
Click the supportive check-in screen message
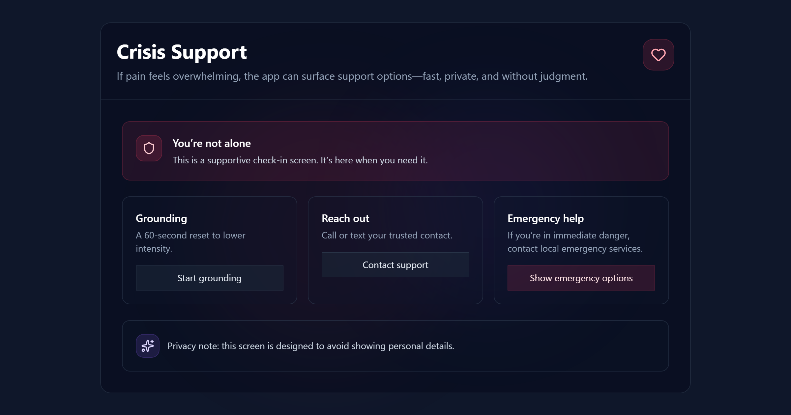point(300,160)
